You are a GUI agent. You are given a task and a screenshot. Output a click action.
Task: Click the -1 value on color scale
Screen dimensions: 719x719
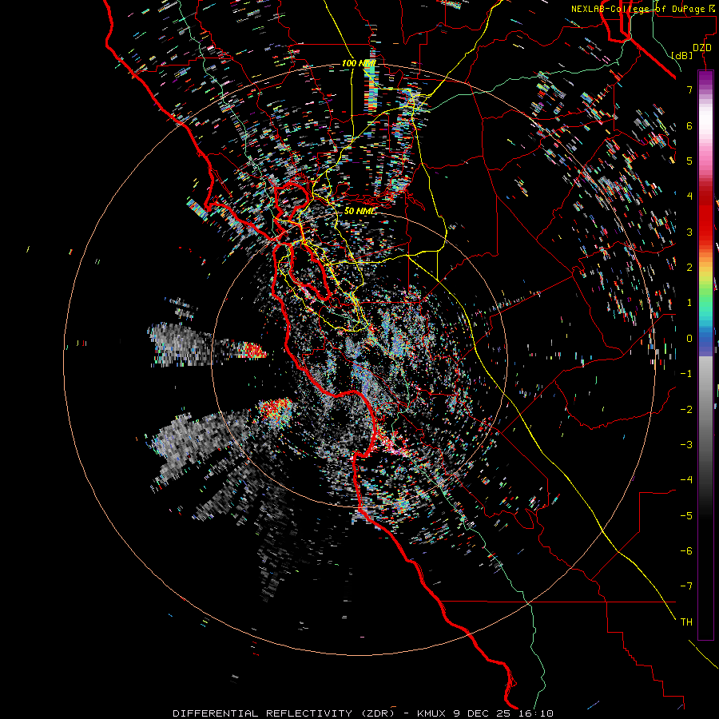coord(686,374)
